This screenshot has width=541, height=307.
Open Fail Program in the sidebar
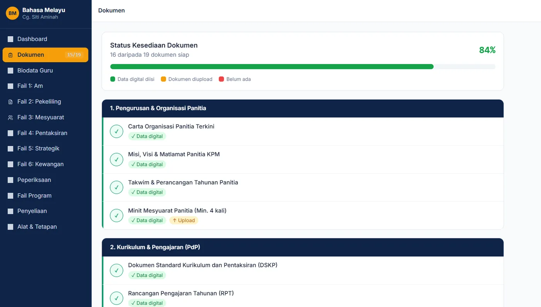46,196
